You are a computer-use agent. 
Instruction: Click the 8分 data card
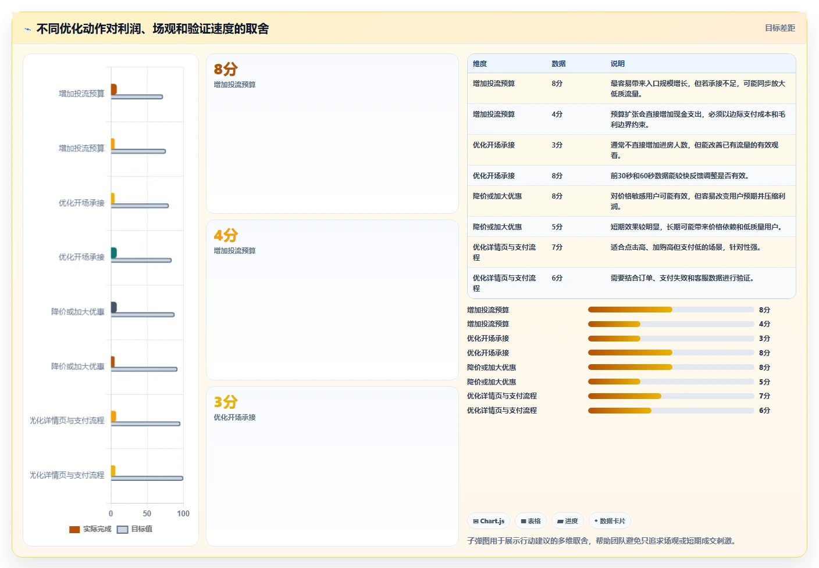tap(332, 134)
